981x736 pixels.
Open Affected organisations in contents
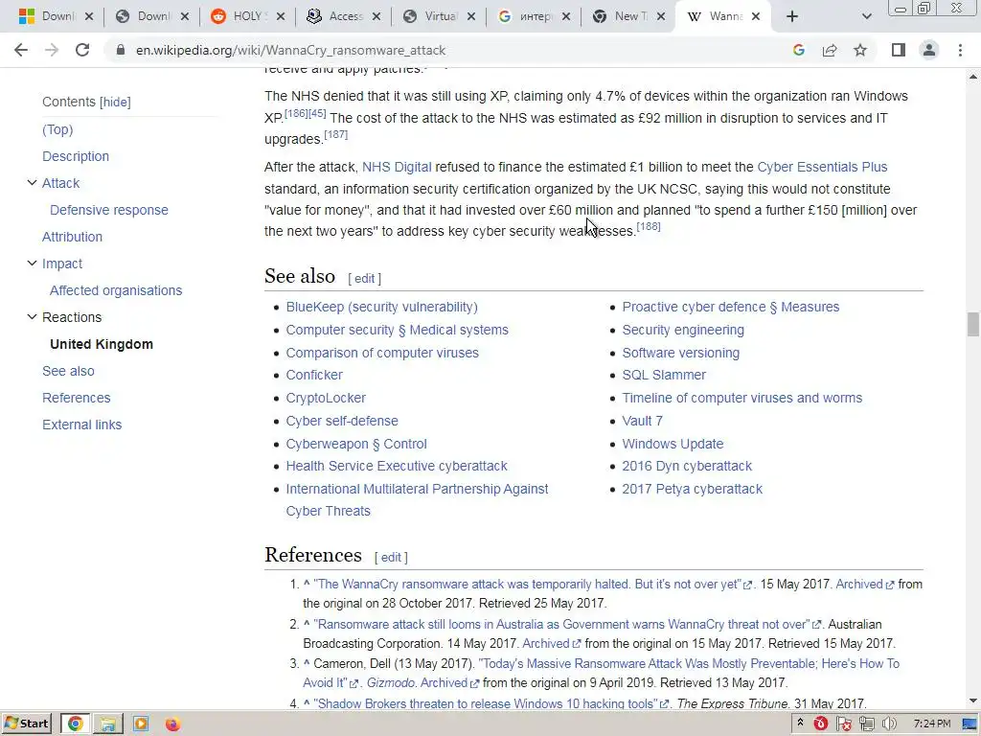pyautogui.click(x=116, y=290)
